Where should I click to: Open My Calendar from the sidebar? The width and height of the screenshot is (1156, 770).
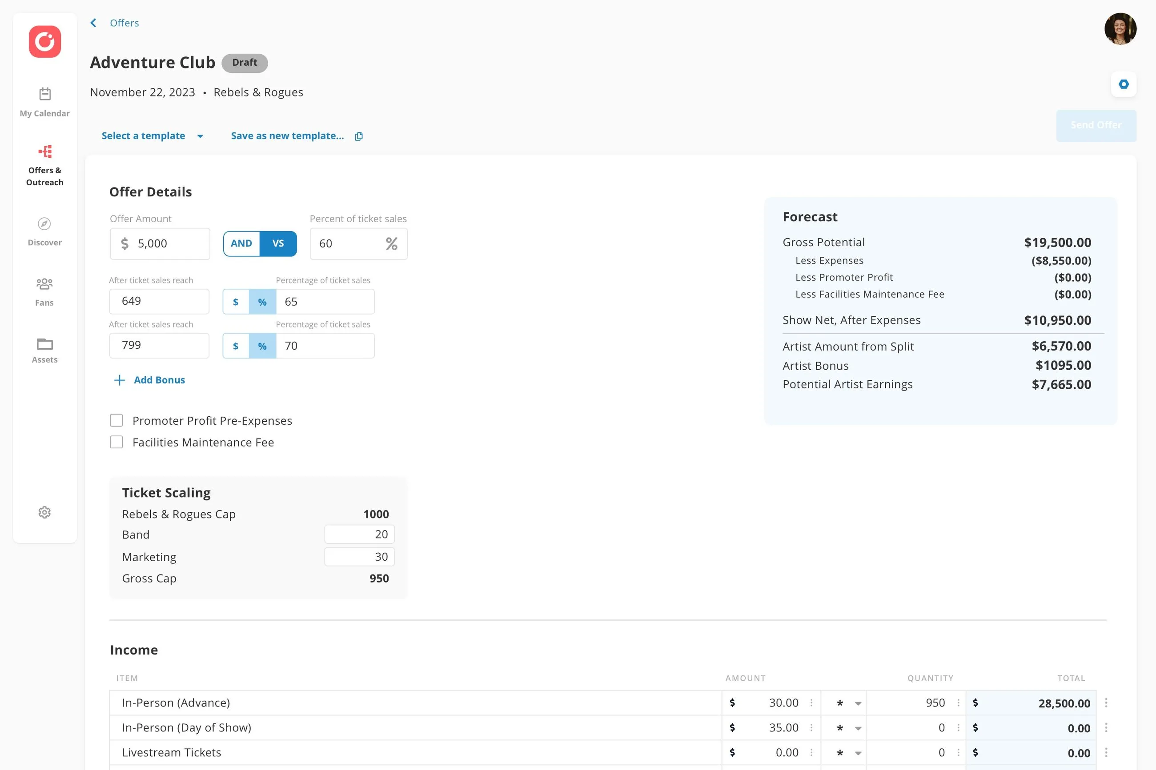(x=45, y=102)
